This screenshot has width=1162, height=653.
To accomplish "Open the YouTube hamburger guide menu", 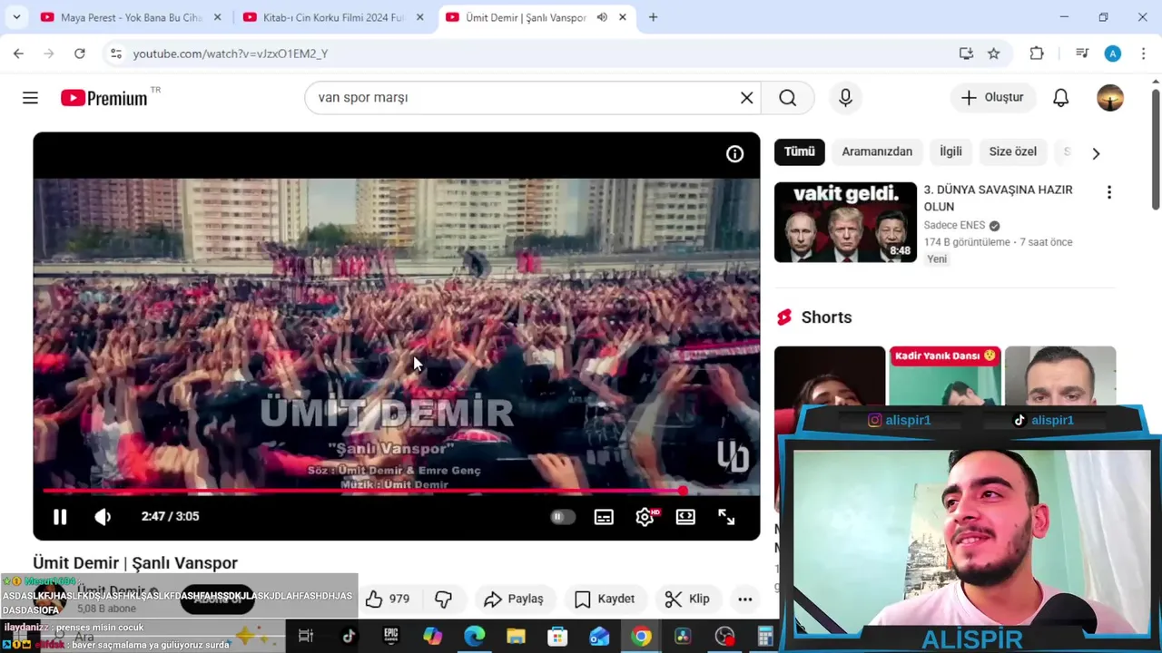I will [30, 98].
